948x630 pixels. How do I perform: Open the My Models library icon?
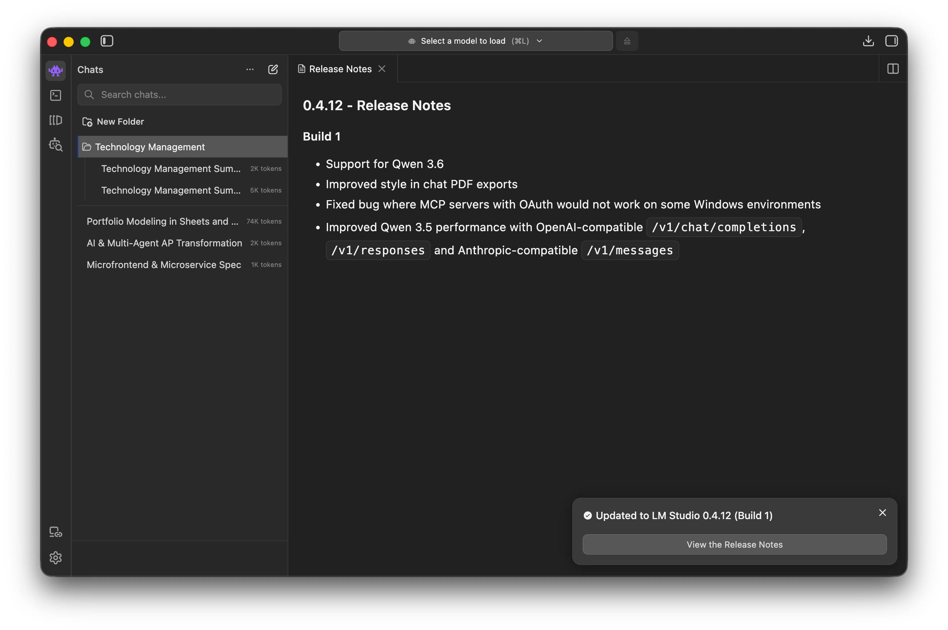(x=56, y=120)
